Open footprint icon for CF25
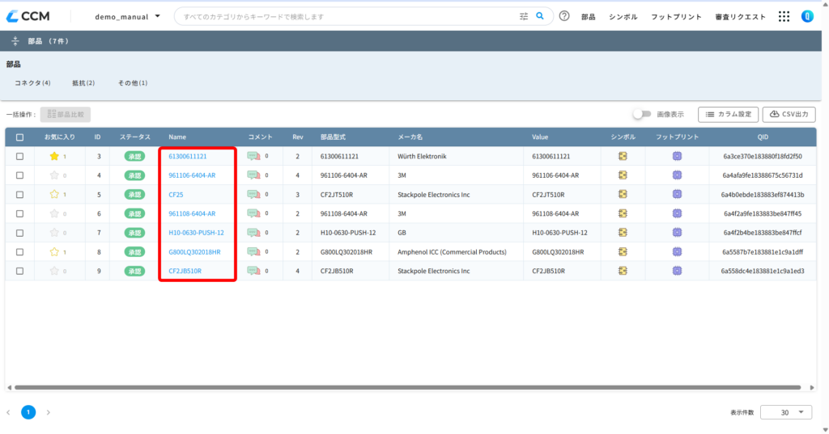 [678, 194]
